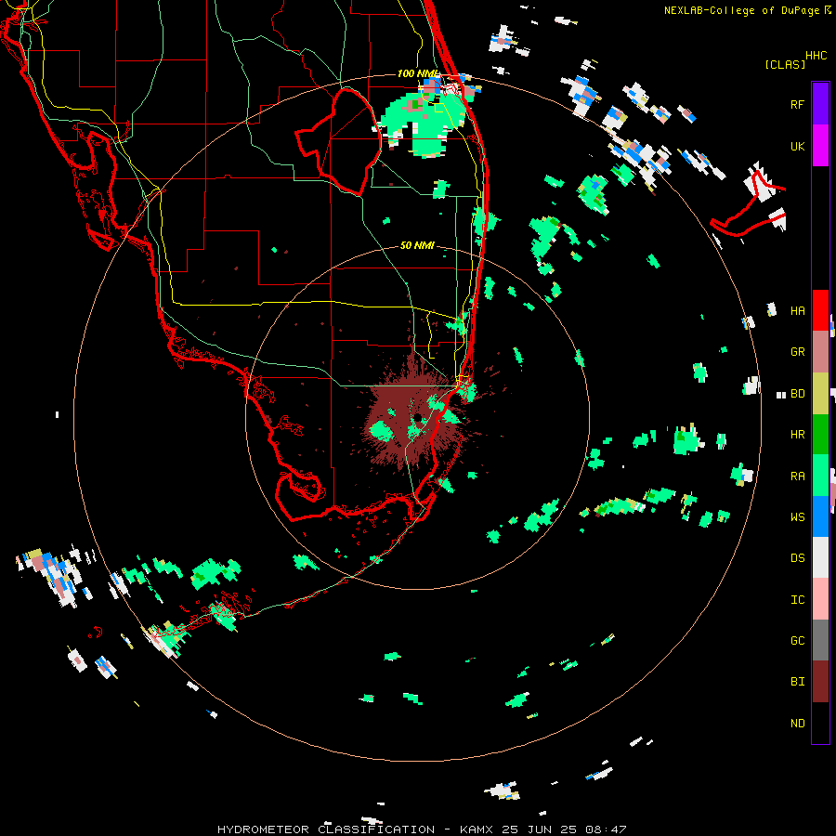Click the RF purple legend color swatch
The width and height of the screenshot is (836, 836).
tap(820, 104)
